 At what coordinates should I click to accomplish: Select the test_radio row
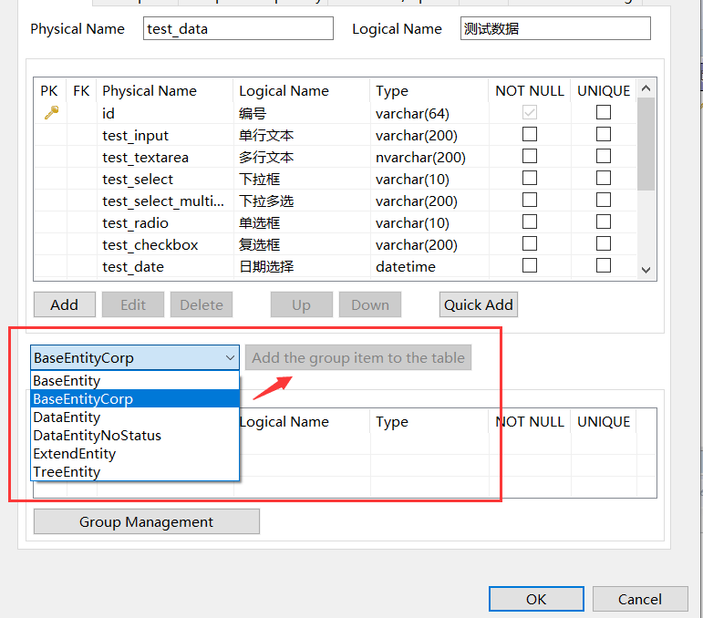(336, 222)
